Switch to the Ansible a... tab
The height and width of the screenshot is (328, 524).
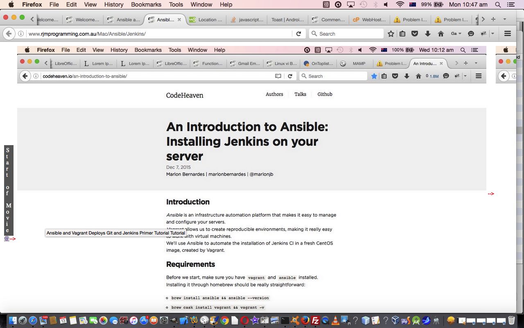tap(124, 19)
